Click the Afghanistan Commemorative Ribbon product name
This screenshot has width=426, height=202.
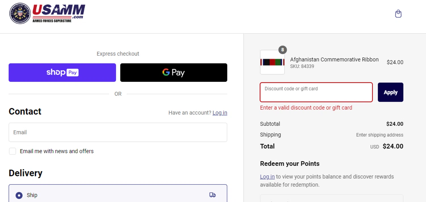click(334, 59)
